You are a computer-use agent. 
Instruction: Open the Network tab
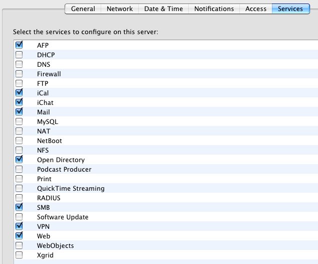pos(120,9)
